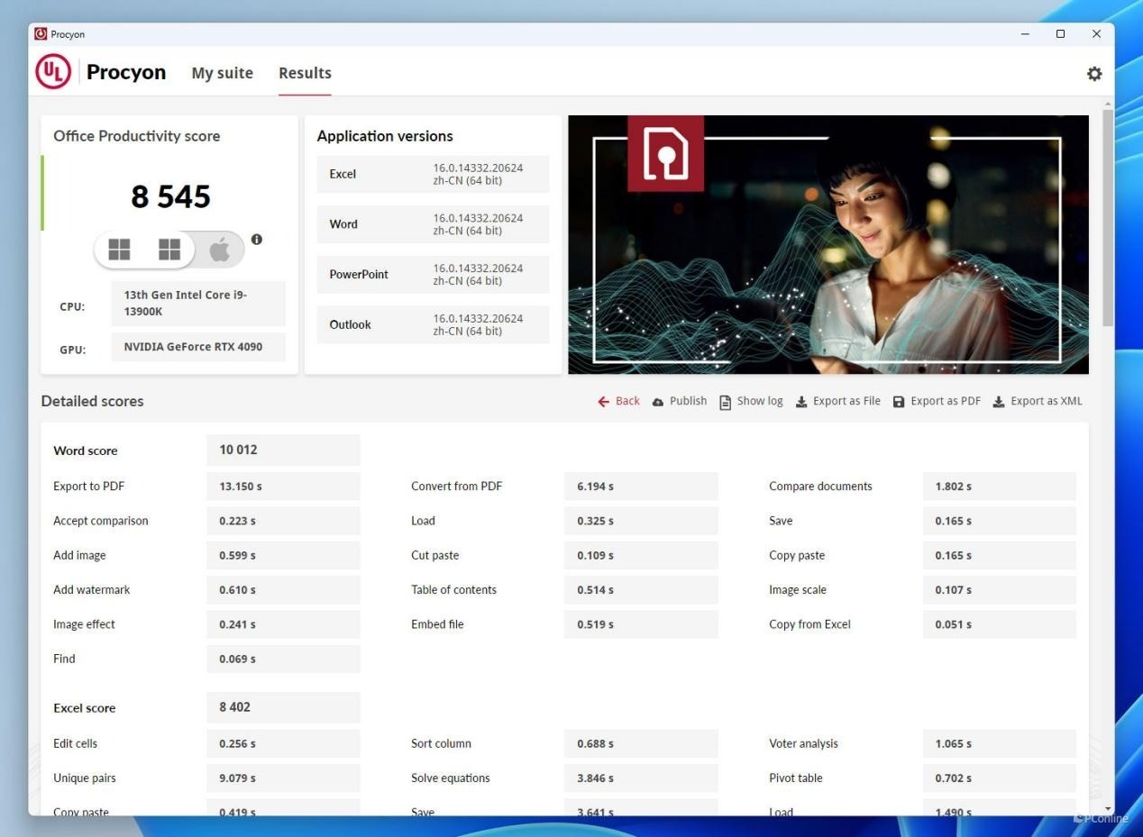Switch to the My suite tab
1143x837 pixels.
coord(222,73)
